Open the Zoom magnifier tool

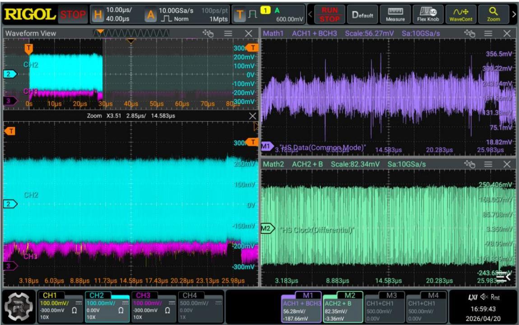pos(493,14)
